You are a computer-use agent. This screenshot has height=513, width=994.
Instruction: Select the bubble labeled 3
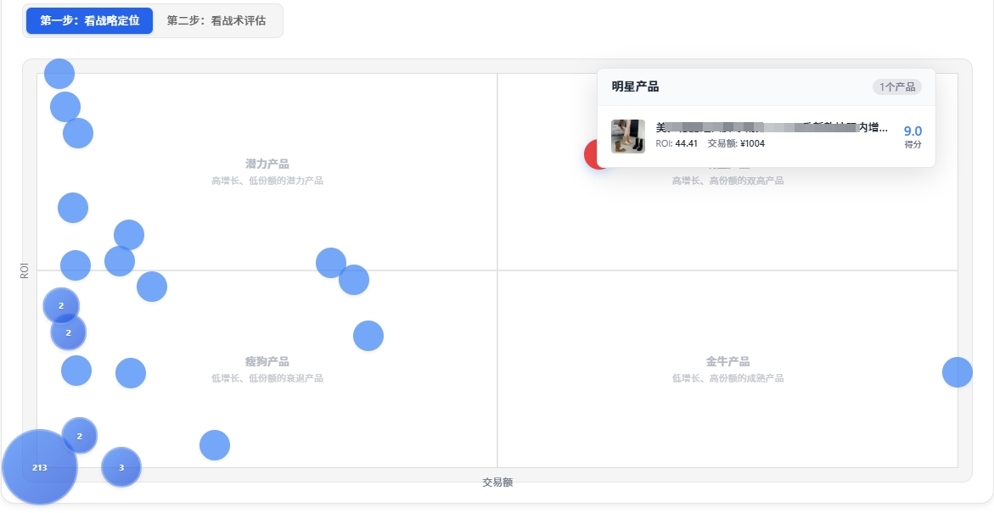pyautogui.click(x=121, y=466)
